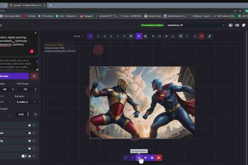This screenshot has height=165, width=248.
Task: Select the Brush tool in canvas toolbar
Action: (x=98, y=36)
